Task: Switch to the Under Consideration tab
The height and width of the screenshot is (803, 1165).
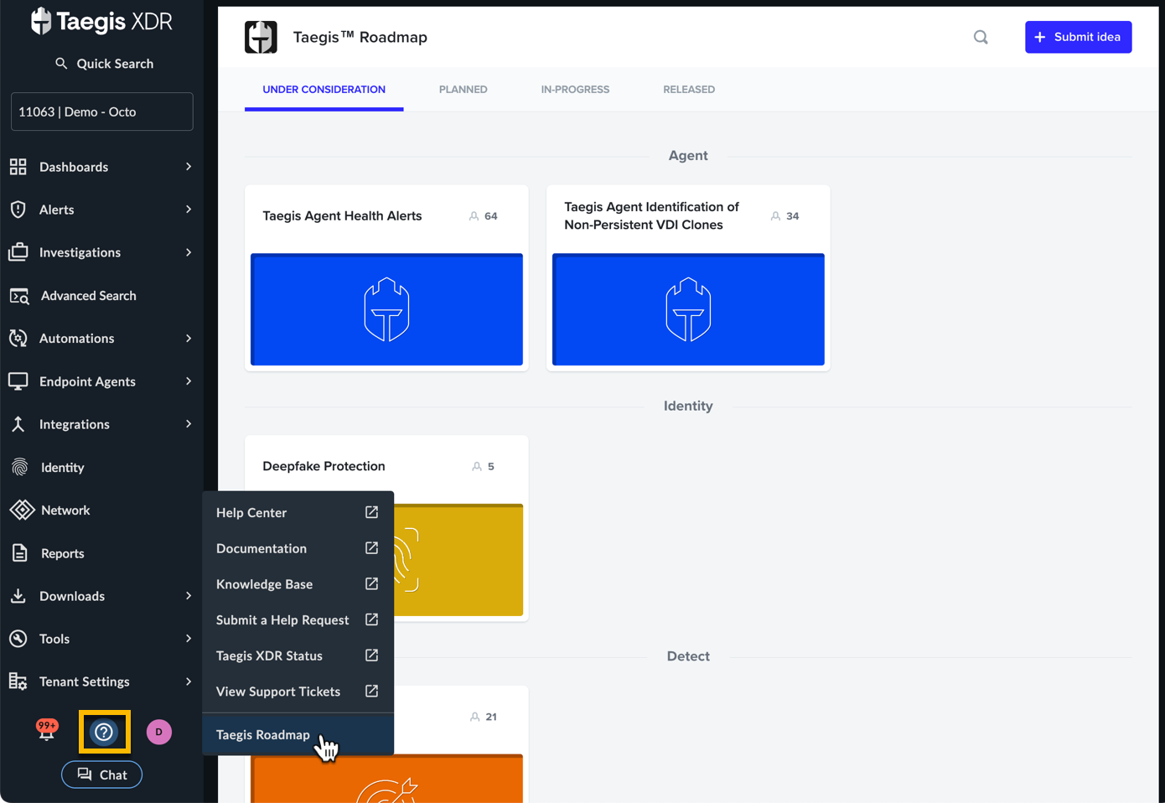Action: pyautogui.click(x=324, y=90)
